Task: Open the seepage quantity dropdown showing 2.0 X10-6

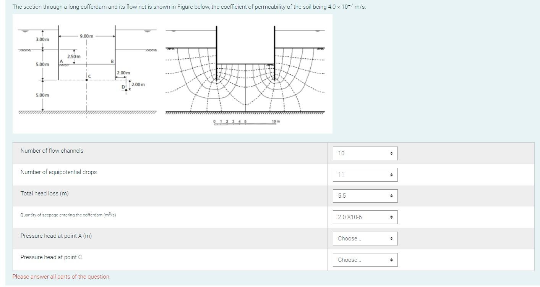Action: click(365, 217)
